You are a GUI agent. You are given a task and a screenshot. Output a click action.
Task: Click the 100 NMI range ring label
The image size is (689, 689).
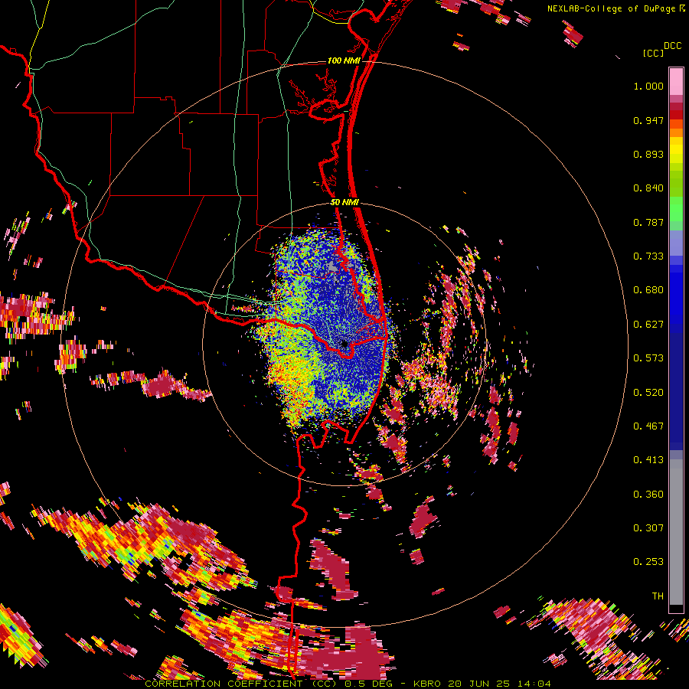click(344, 60)
